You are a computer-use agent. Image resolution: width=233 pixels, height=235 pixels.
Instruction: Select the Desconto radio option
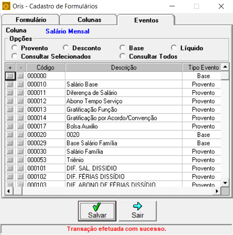(x=65, y=48)
